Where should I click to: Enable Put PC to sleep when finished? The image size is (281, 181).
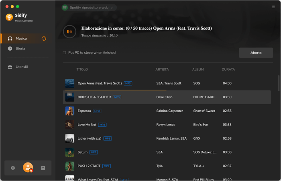[x=64, y=53]
